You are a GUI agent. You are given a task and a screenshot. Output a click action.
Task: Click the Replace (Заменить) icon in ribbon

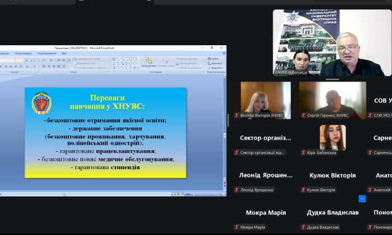click(214, 63)
